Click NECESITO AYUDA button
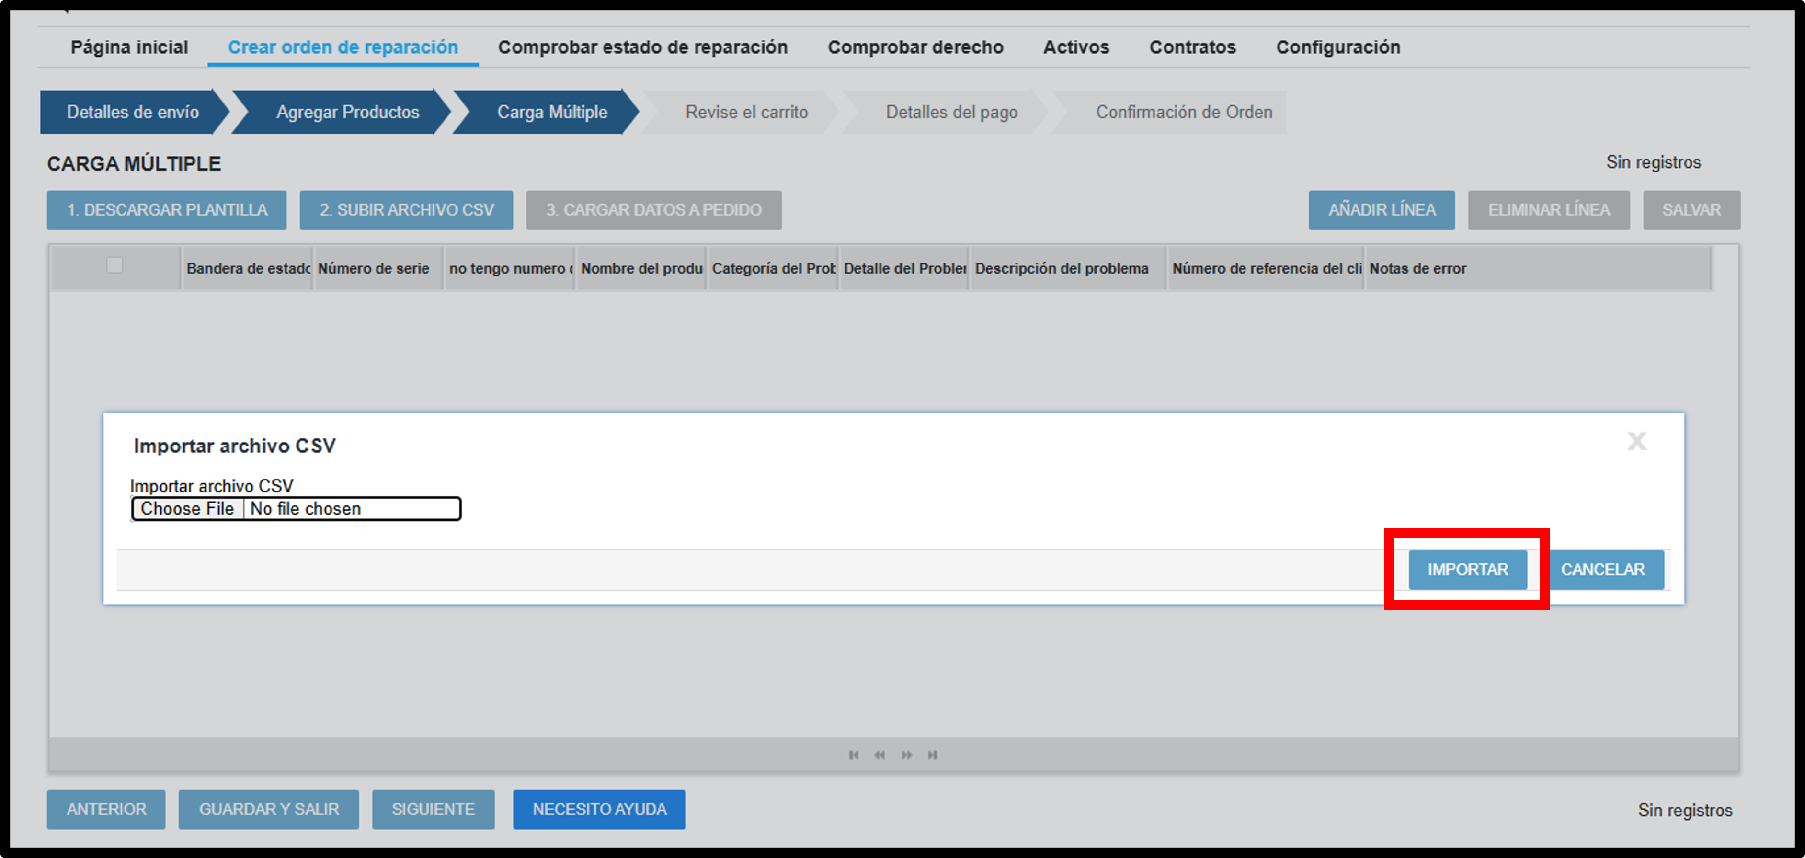The height and width of the screenshot is (858, 1805). tap(599, 810)
